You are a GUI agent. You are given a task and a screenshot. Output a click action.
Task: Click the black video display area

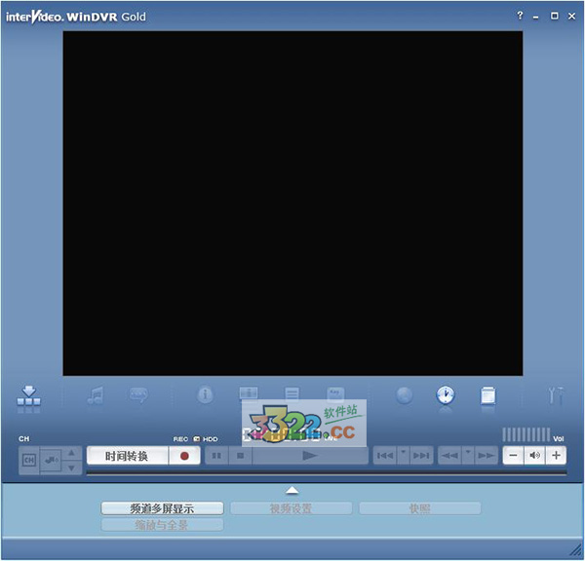(x=292, y=204)
